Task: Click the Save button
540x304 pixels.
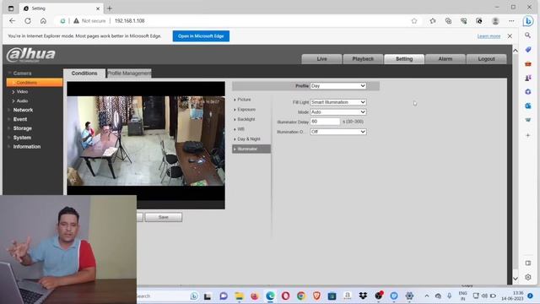Action: tap(164, 217)
